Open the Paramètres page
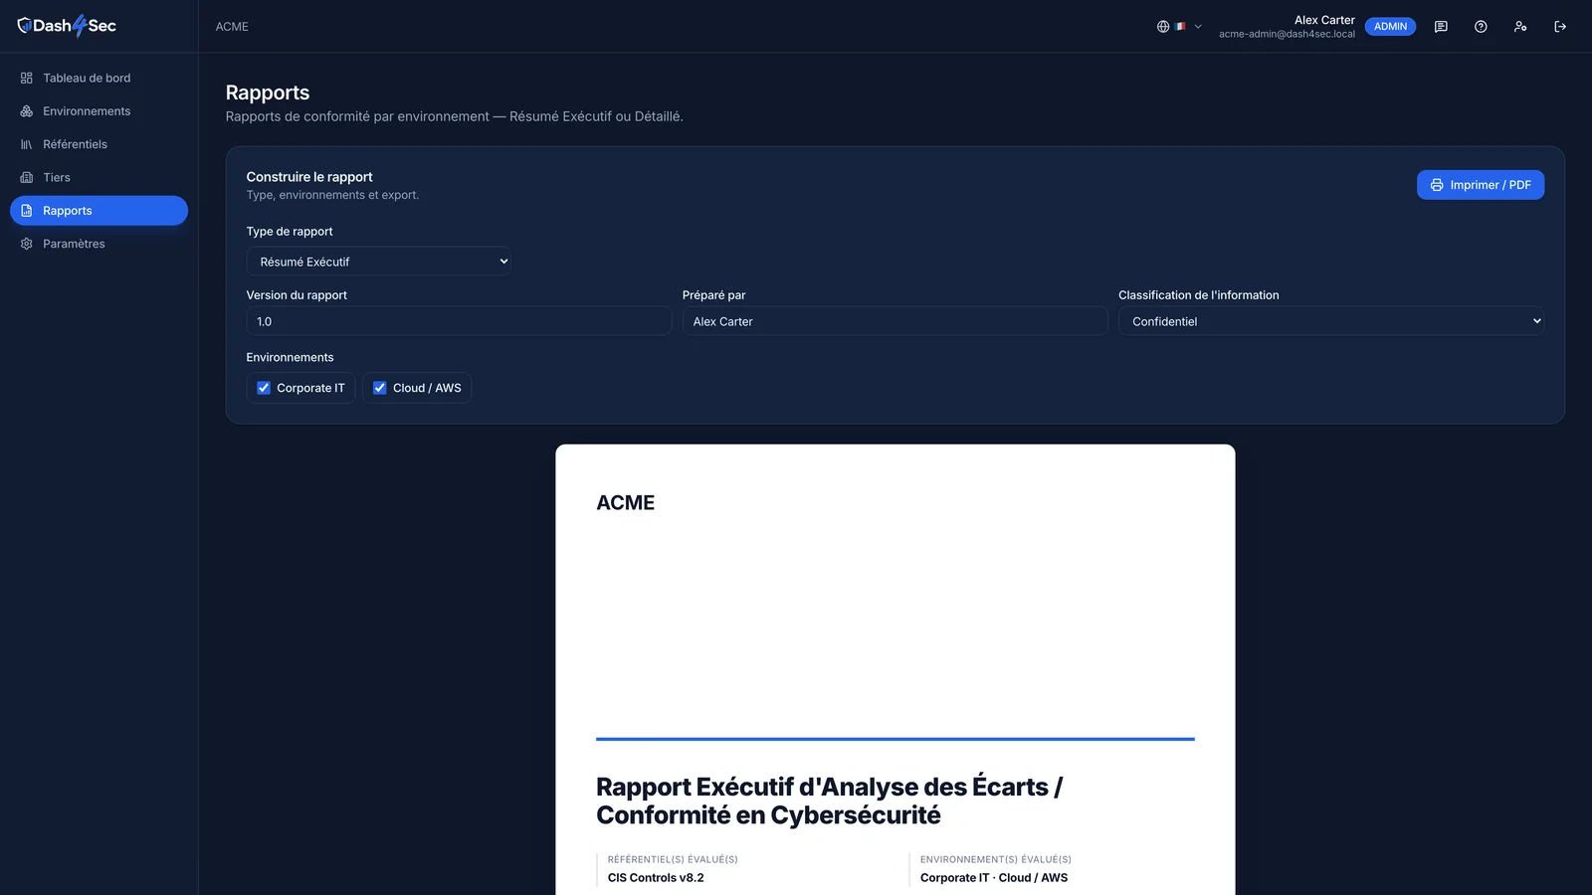Viewport: 1592px width, 895px height. pos(99,244)
